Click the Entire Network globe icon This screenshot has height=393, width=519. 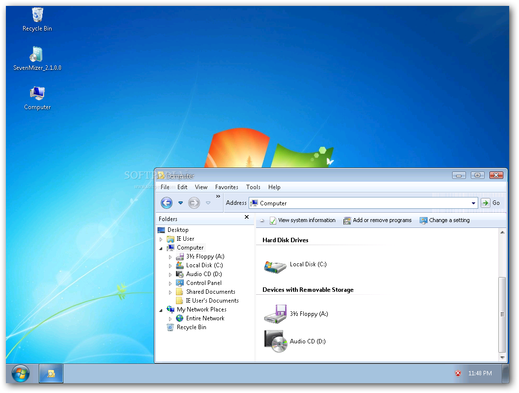[x=180, y=318]
